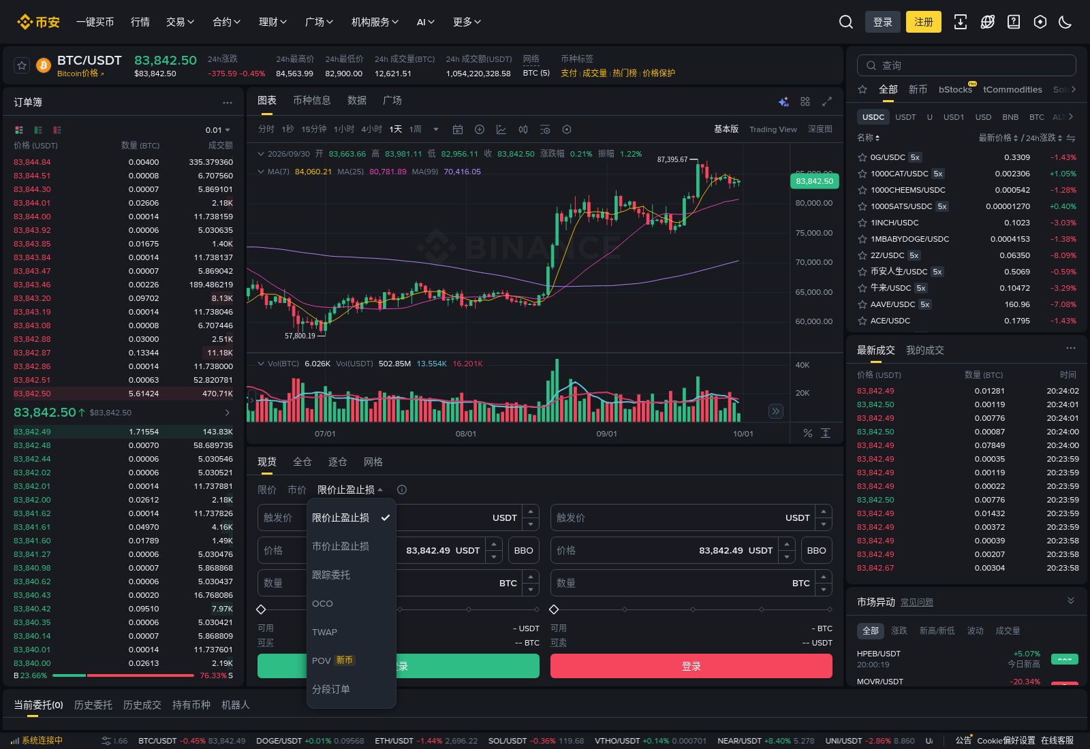This screenshot has width=1090, height=749.
Task: Open the order book three-dot menu
Action: 228,103
